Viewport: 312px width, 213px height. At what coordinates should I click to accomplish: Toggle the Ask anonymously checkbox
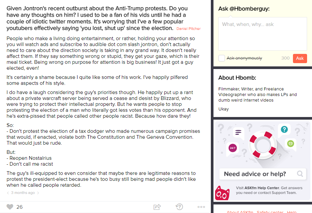click(x=222, y=58)
